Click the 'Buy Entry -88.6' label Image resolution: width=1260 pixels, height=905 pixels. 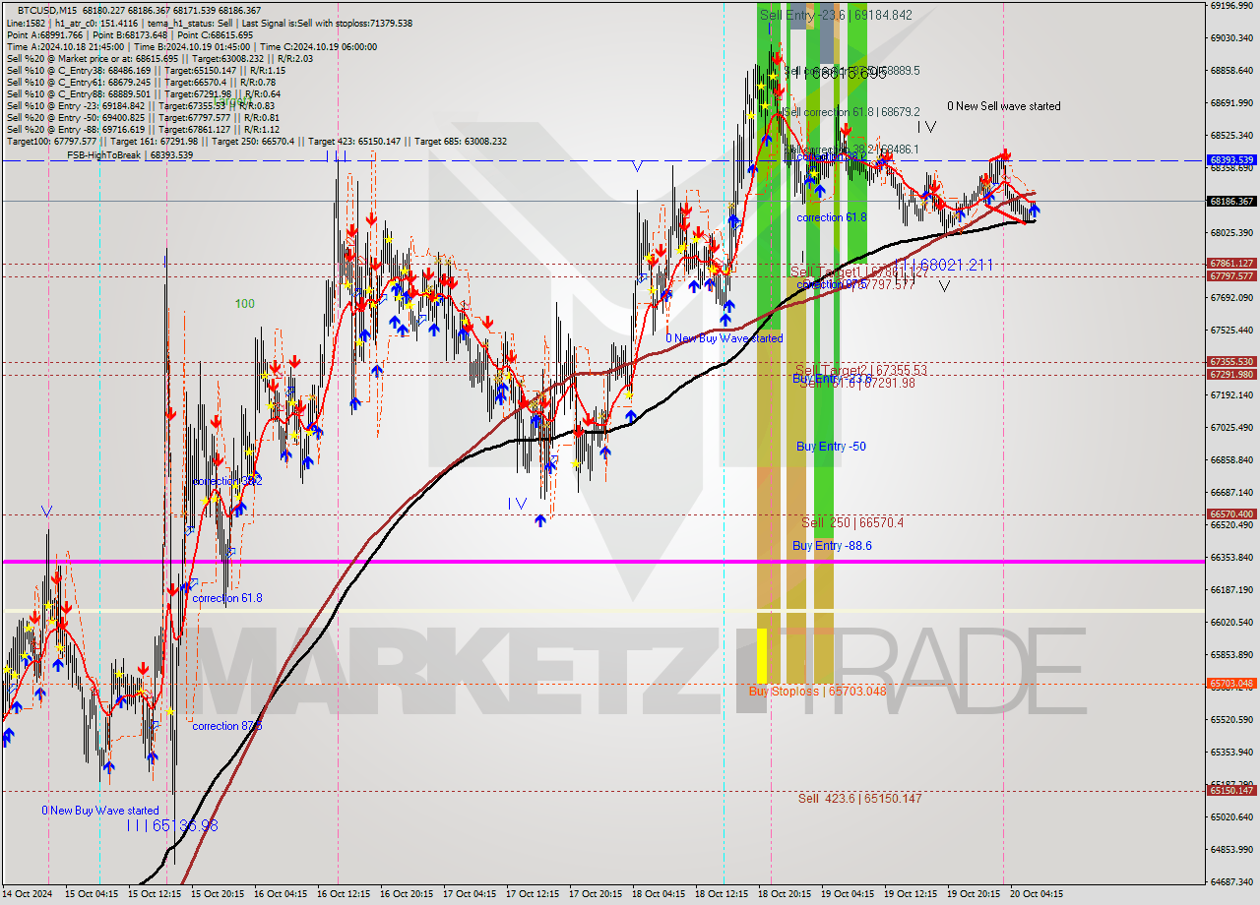click(x=832, y=546)
